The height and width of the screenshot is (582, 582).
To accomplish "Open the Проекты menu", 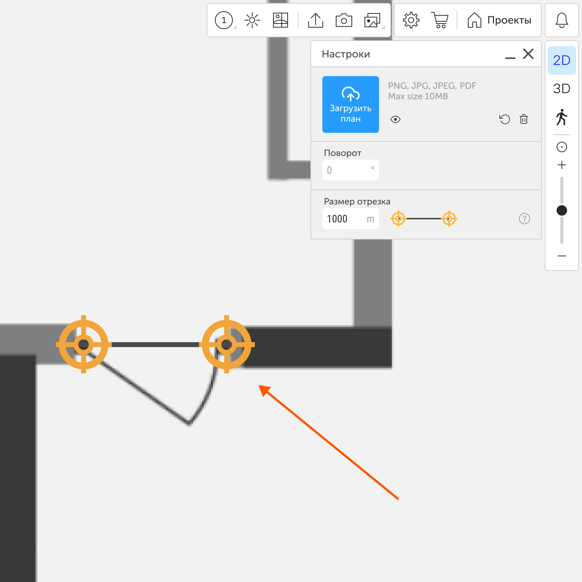I will (x=499, y=20).
